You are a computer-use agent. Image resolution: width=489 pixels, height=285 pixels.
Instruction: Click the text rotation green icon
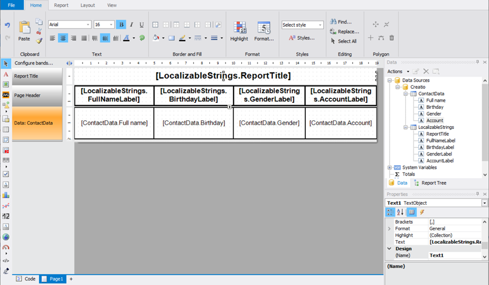tap(142, 38)
